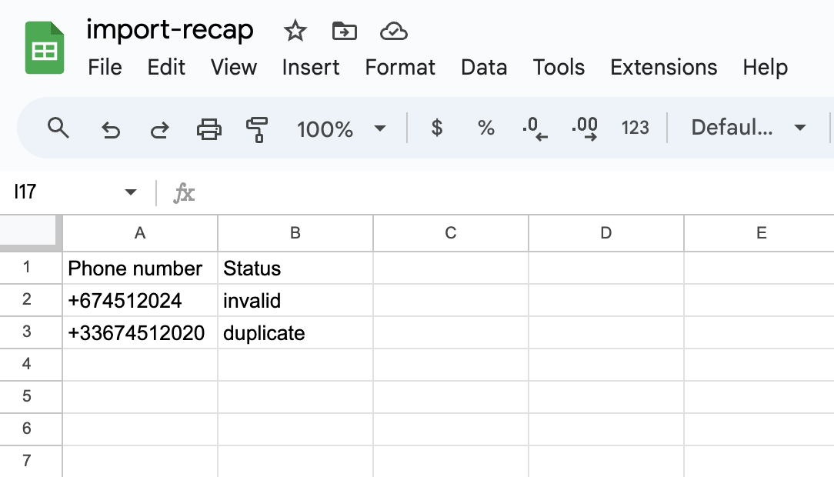Activate the paint format tool
Screen dimensions: 834x477
click(x=257, y=129)
